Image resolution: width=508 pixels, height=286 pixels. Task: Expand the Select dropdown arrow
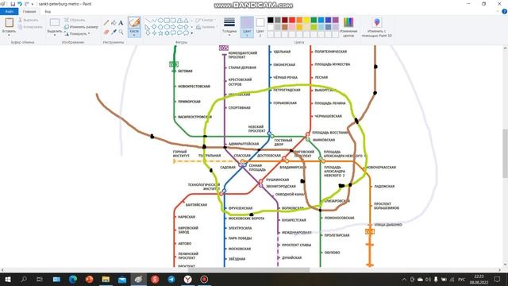pyautogui.click(x=55, y=35)
